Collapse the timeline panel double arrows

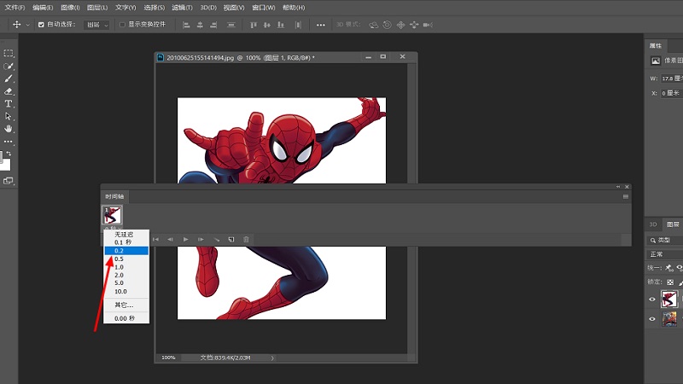(x=618, y=187)
